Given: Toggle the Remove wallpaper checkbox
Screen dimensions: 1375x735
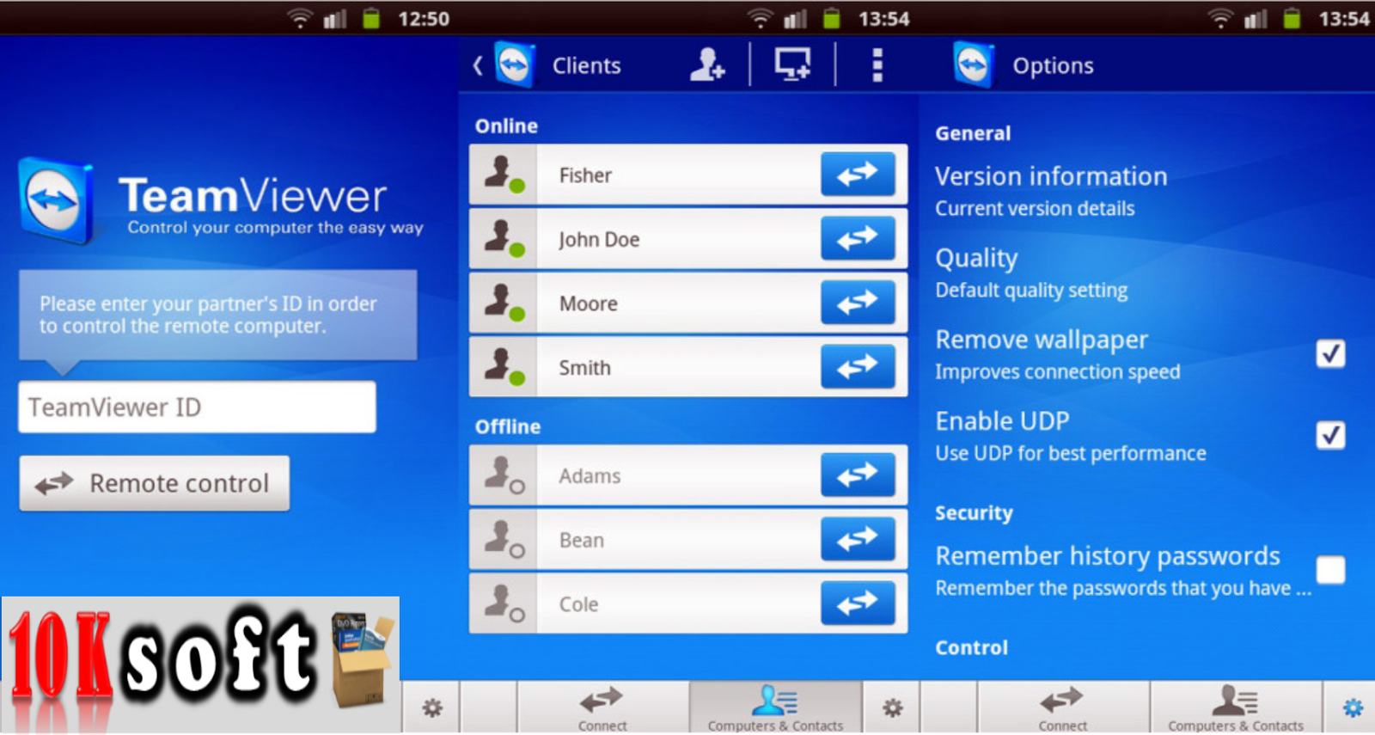Looking at the screenshot, I should (x=1330, y=352).
